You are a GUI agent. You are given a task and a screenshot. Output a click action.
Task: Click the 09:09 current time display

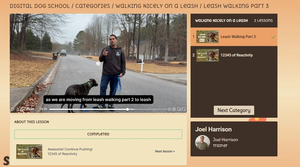pos(30,109)
